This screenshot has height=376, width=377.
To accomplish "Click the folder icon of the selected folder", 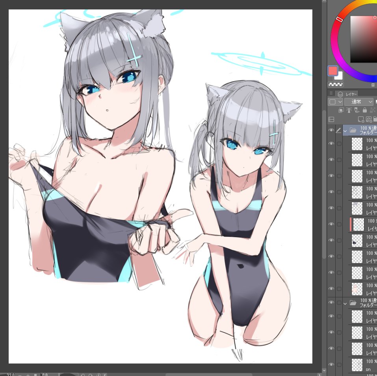I will [353, 130].
